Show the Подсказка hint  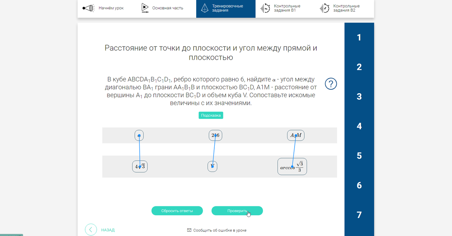point(211,115)
